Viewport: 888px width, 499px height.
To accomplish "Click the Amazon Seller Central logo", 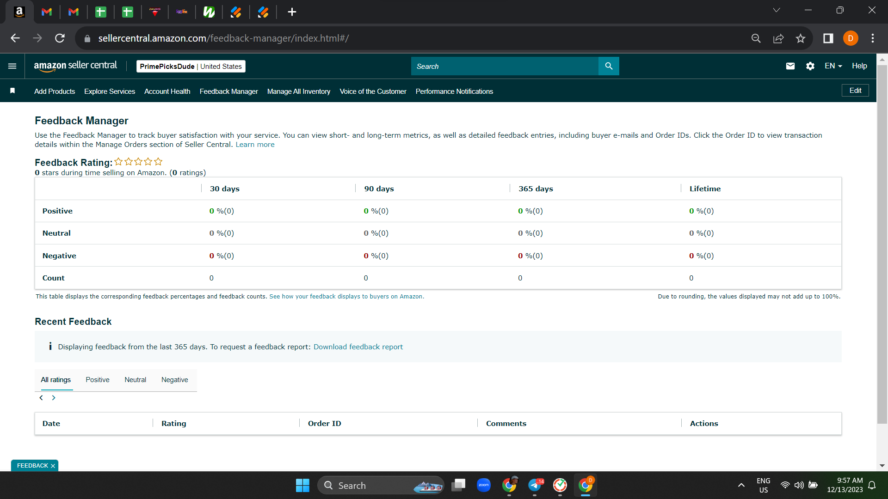I will pyautogui.click(x=75, y=66).
